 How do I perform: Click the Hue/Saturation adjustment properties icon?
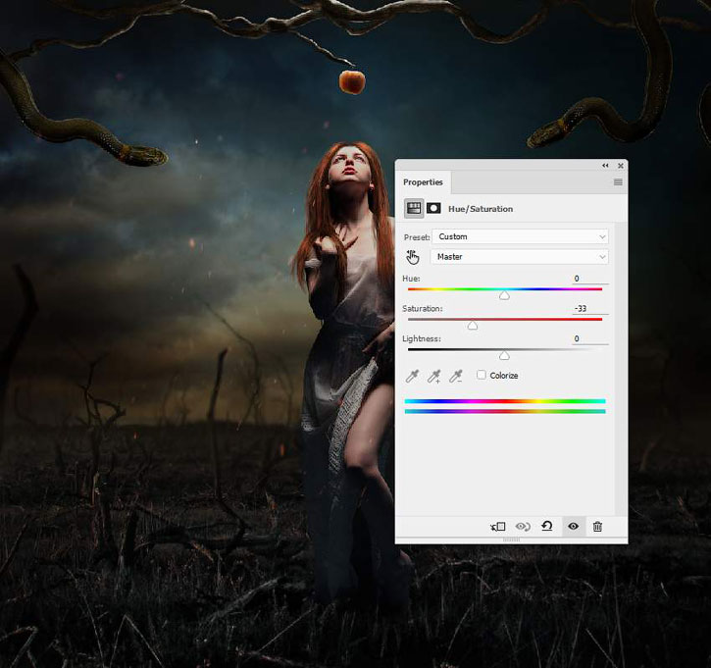click(414, 208)
